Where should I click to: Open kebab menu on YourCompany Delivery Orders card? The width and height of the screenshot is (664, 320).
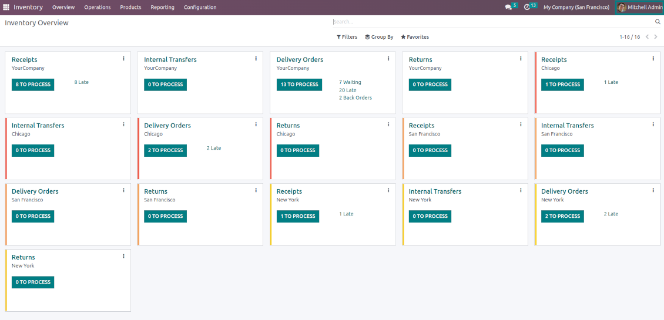(x=388, y=59)
